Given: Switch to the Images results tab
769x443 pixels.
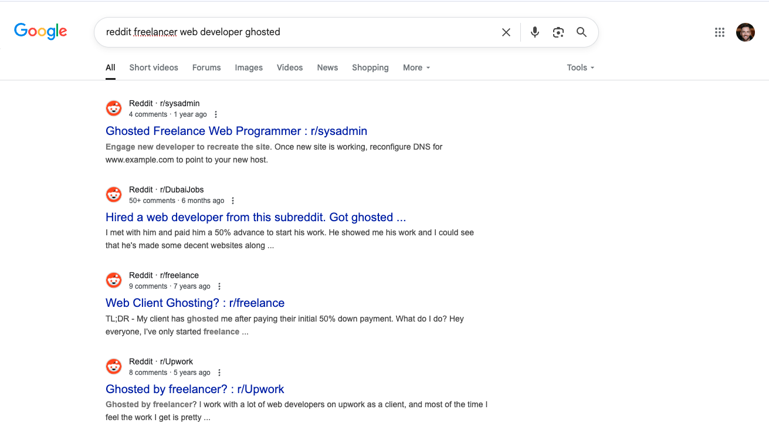Looking at the screenshot, I should point(249,67).
